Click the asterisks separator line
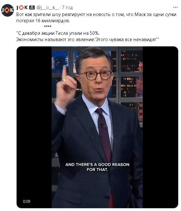The height and width of the screenshot is (211, 181). click(x=48, y=26)
